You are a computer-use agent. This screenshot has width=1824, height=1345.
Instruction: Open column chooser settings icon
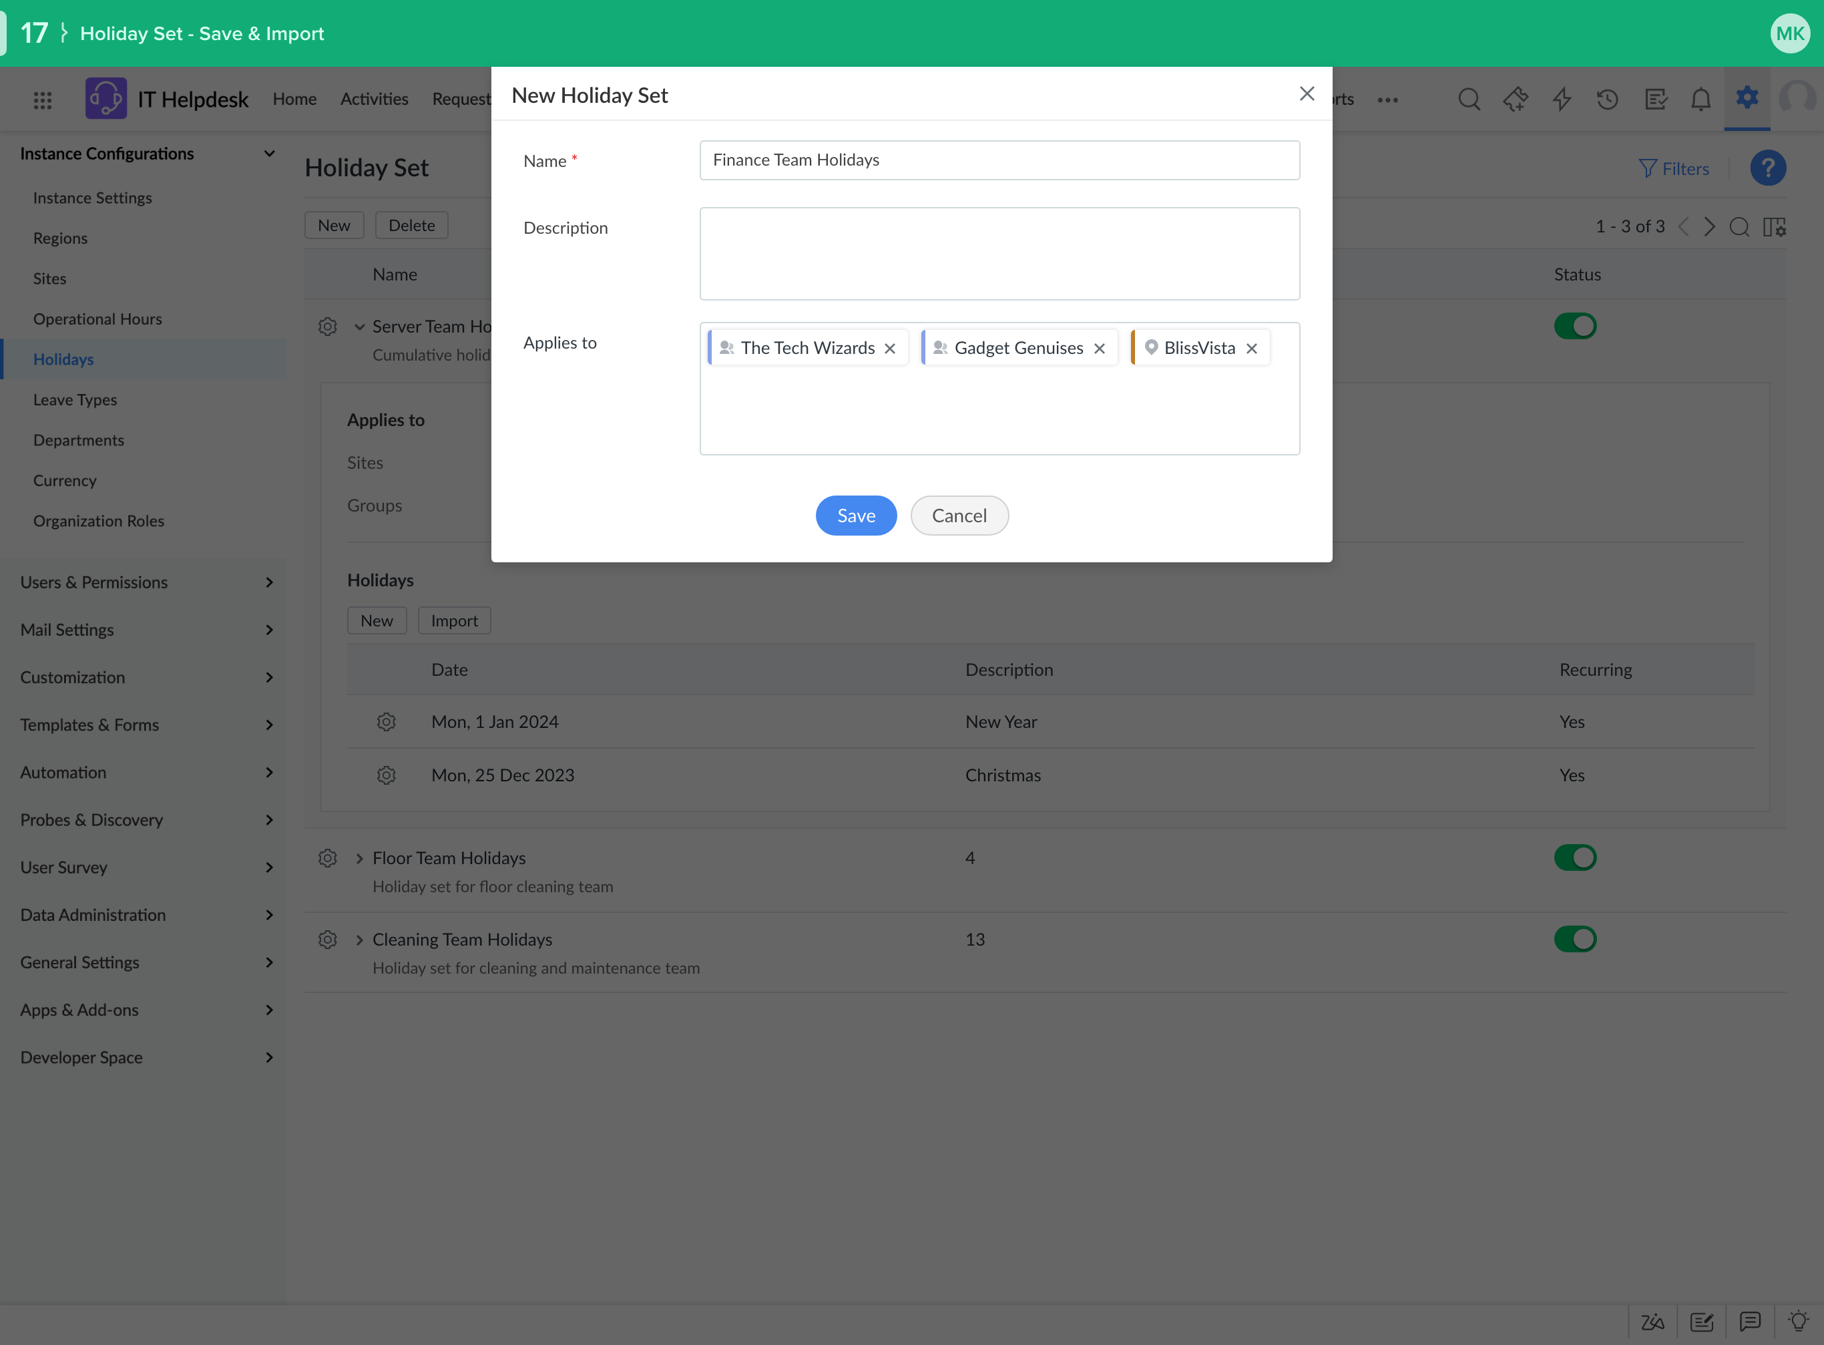pyautogui.click(x=1775, y=227)
